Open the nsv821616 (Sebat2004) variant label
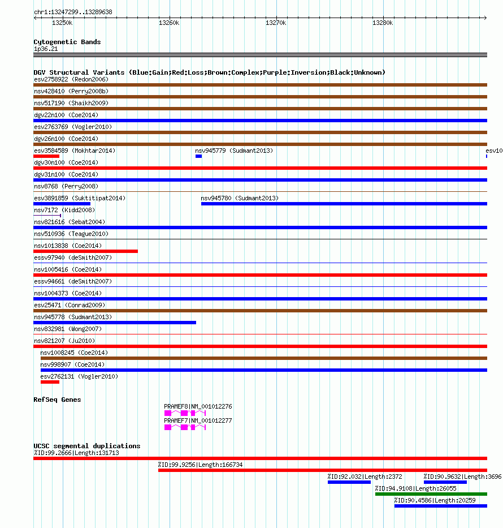Screen dimensions: 503x528 click(x=70, y=222)
